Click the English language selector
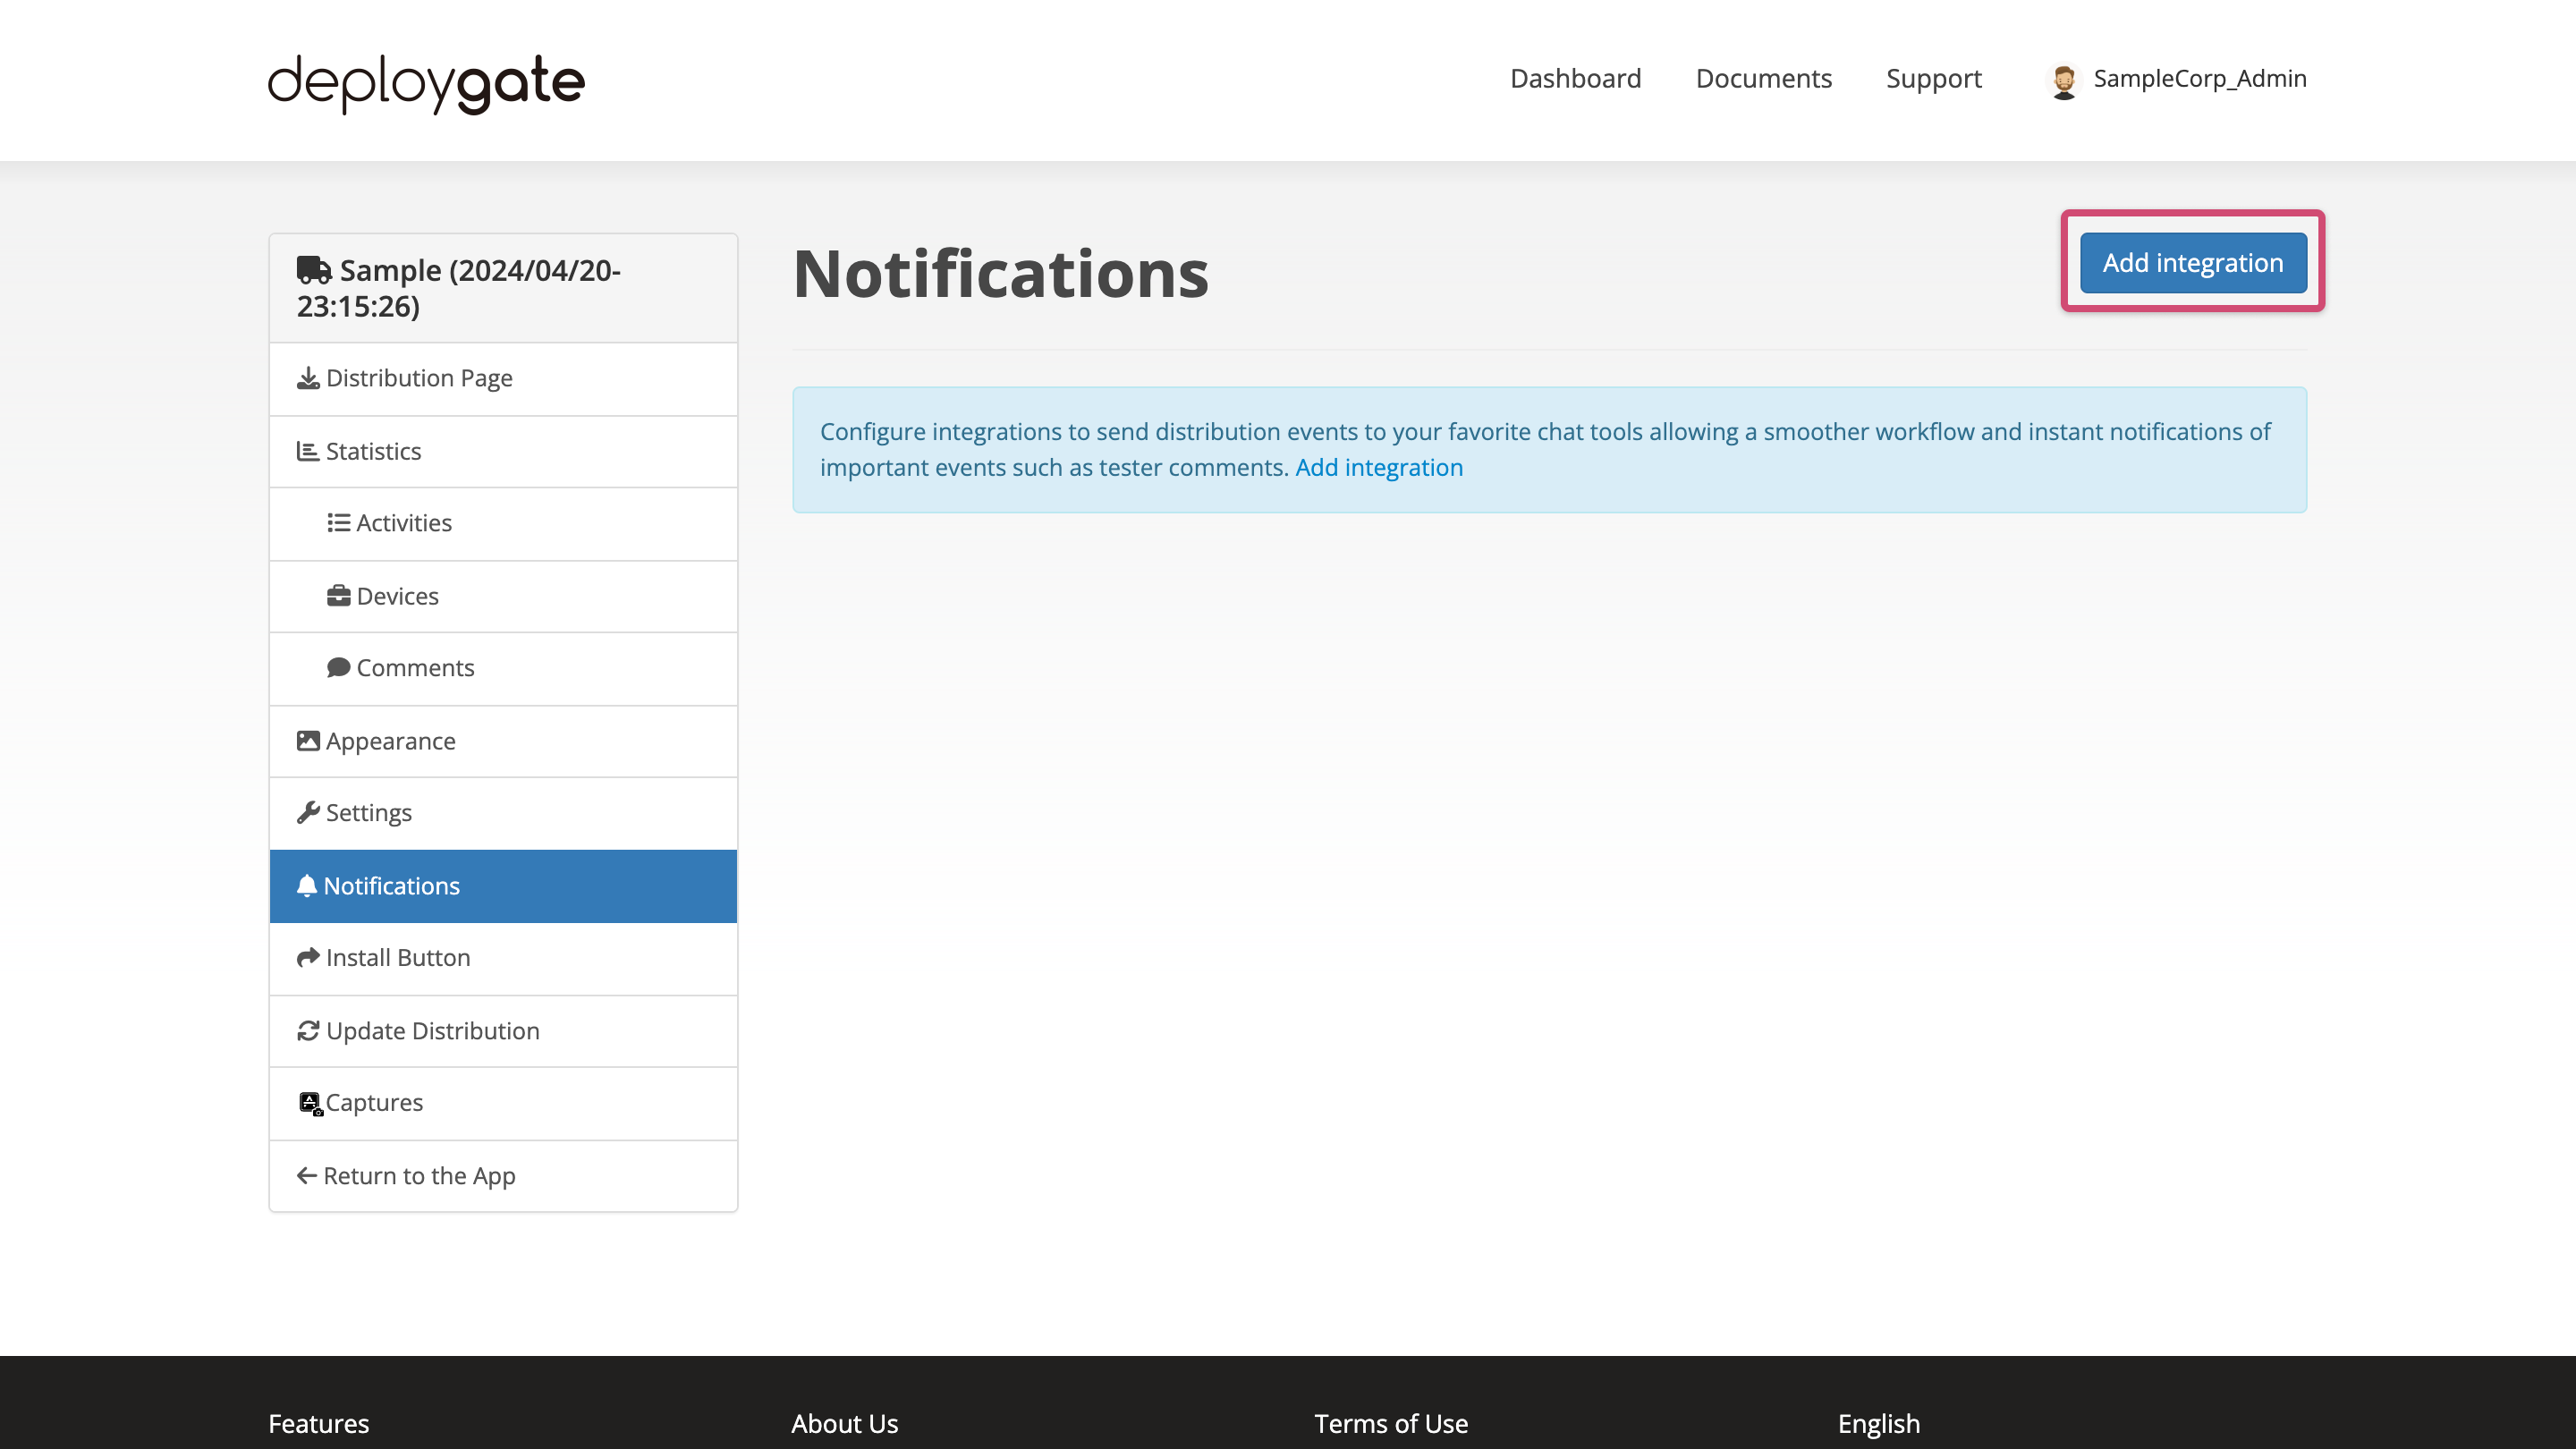2576x1449 pixels. click(x=1879, y=1422)
